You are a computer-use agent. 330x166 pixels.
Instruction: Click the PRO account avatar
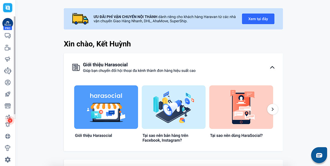[8, 24]
